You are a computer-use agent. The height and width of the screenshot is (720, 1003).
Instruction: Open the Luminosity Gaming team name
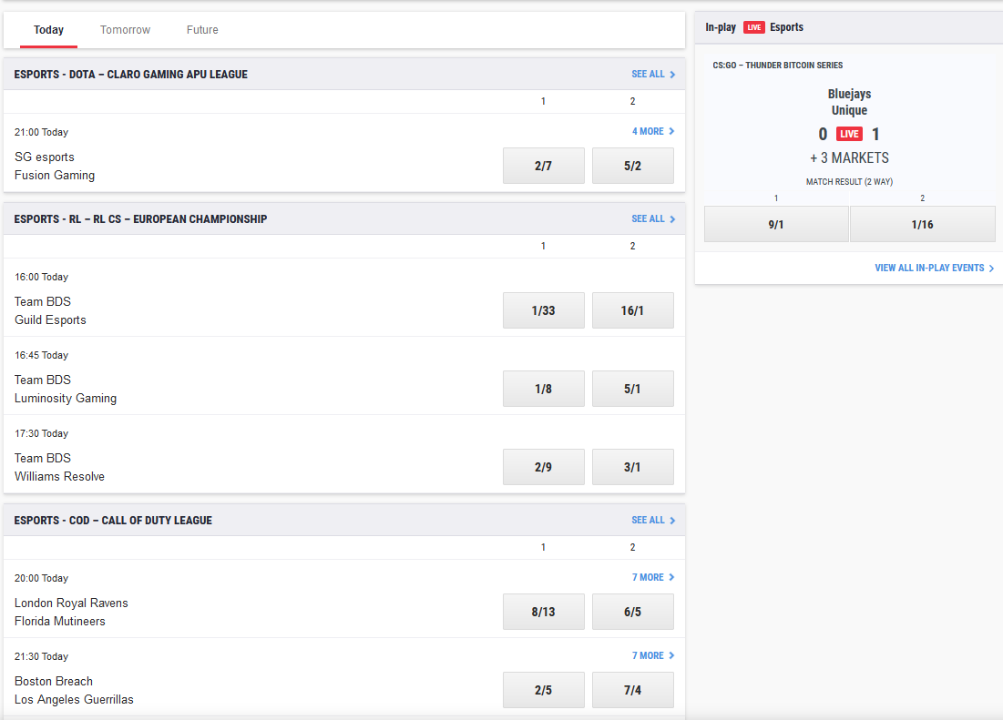66,398
